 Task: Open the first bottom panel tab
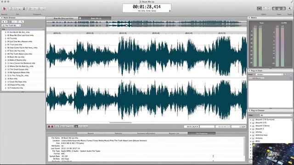tap(90, 133)
